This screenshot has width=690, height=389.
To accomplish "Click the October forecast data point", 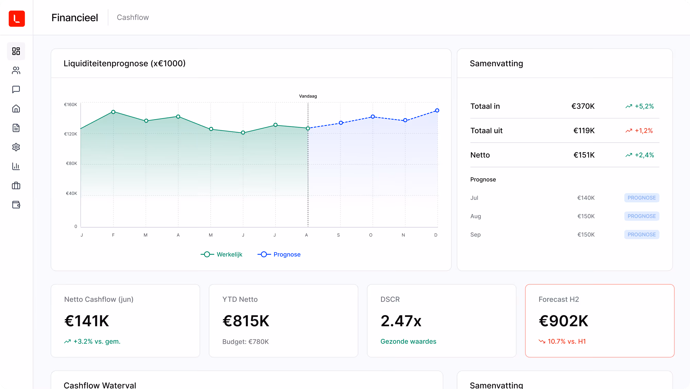I will pyautogui.click(x=373, y=117).
